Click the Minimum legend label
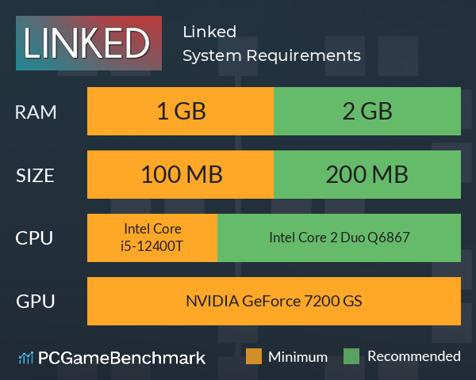This screenshot has height=380, width=476. tap(297, 357)
